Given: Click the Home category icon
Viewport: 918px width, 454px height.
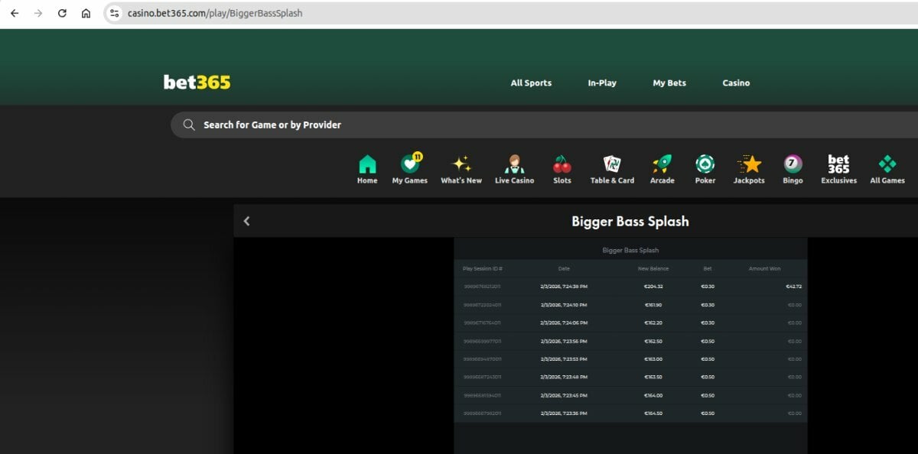Looking at the screenshot, I should coord(367,164).
